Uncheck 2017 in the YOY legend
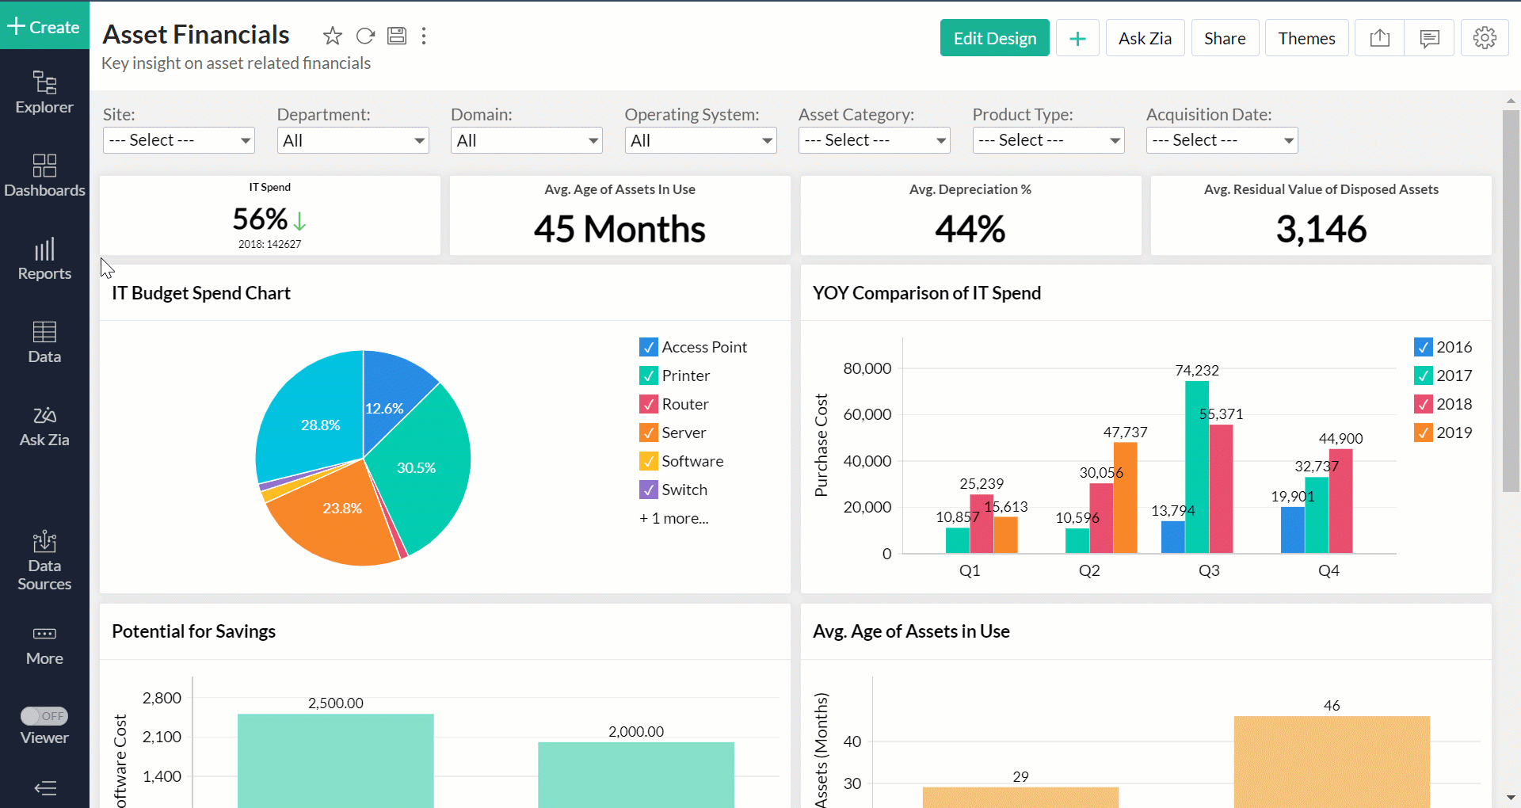This screenshot has height=808, width=1521. coord(1424,375)
